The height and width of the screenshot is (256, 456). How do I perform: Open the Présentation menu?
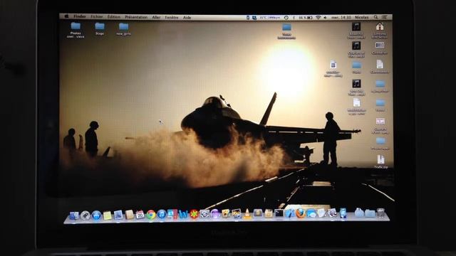(136, 17)
